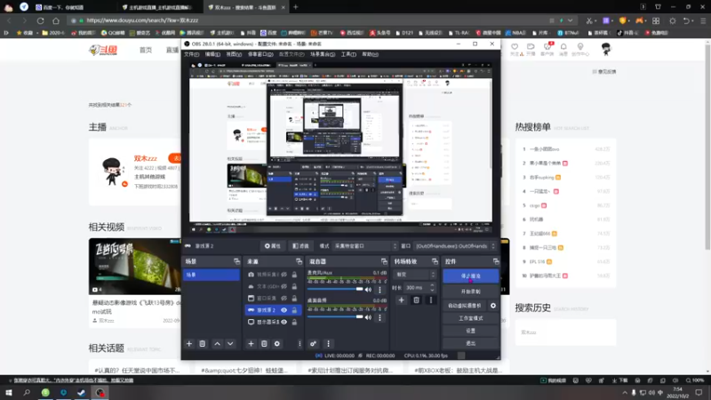Open the 模式 capture mode dropdown

(x=365, y=246)
